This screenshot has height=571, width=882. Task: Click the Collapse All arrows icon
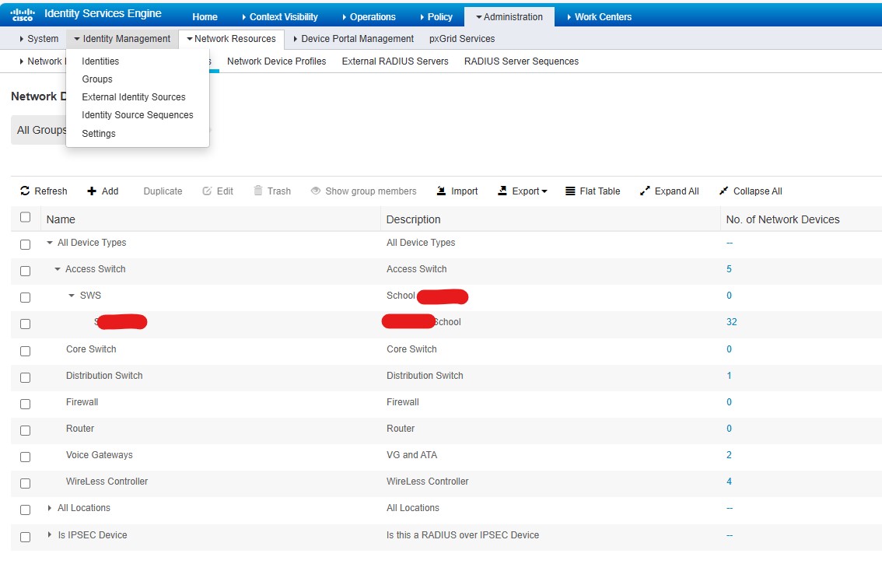[723, 191]
